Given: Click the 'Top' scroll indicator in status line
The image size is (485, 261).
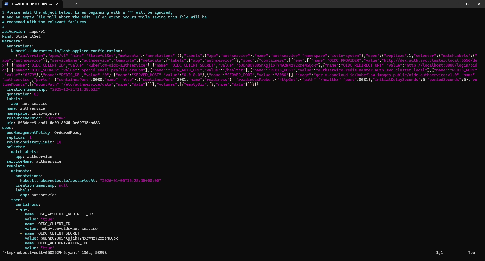Looking at the screenshot, I should point(471,253).
